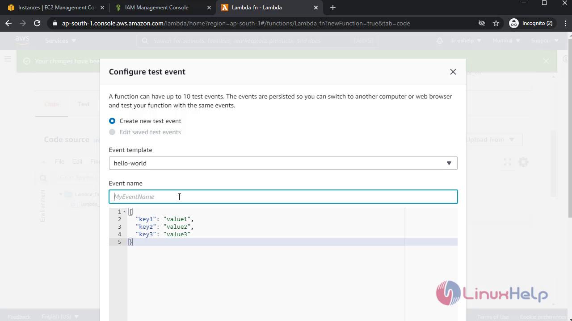Open the Feedback link in footer
This screenshot has width=572, height=321.
point(19,317)
